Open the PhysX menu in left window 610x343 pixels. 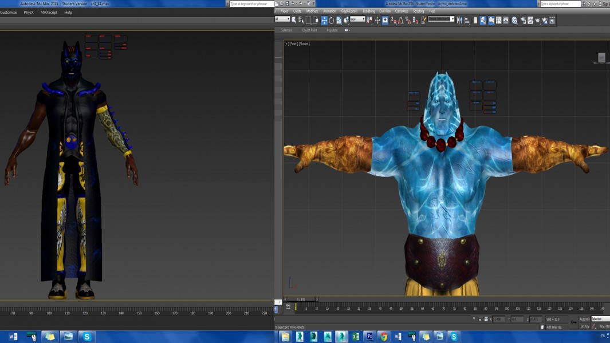pos(29,13)
